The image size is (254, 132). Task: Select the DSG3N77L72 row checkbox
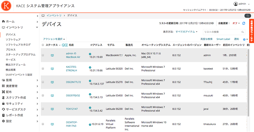[x=43, y=82]
